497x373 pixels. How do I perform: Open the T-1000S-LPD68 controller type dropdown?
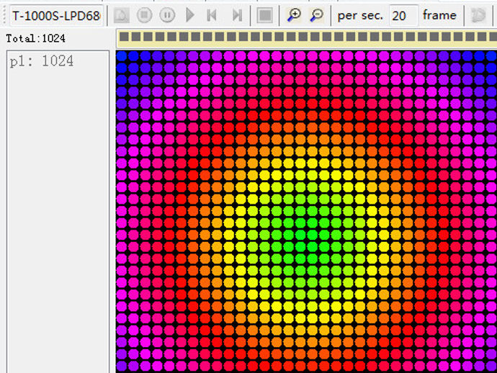[x=56, y=16]
